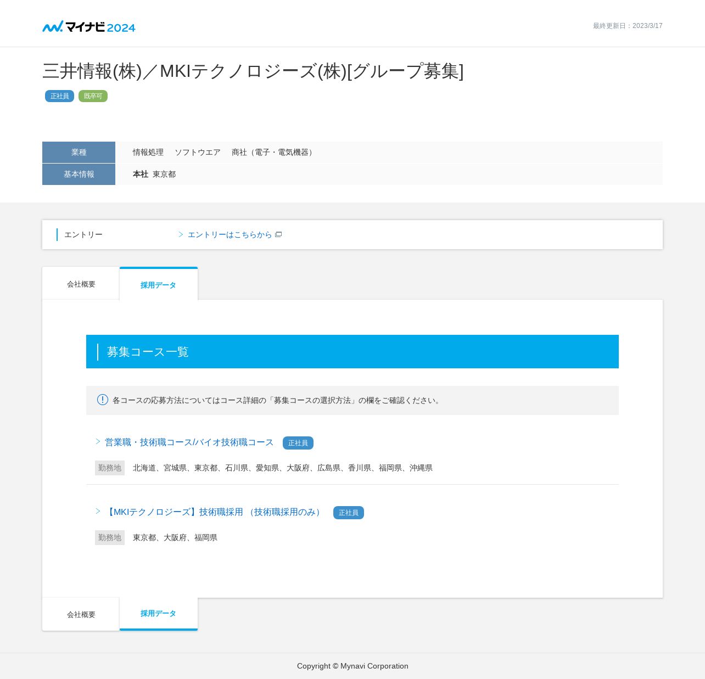
Task: Click 正社員 badge next to MKIテクノロジーズ course
Action: [349, 513]
